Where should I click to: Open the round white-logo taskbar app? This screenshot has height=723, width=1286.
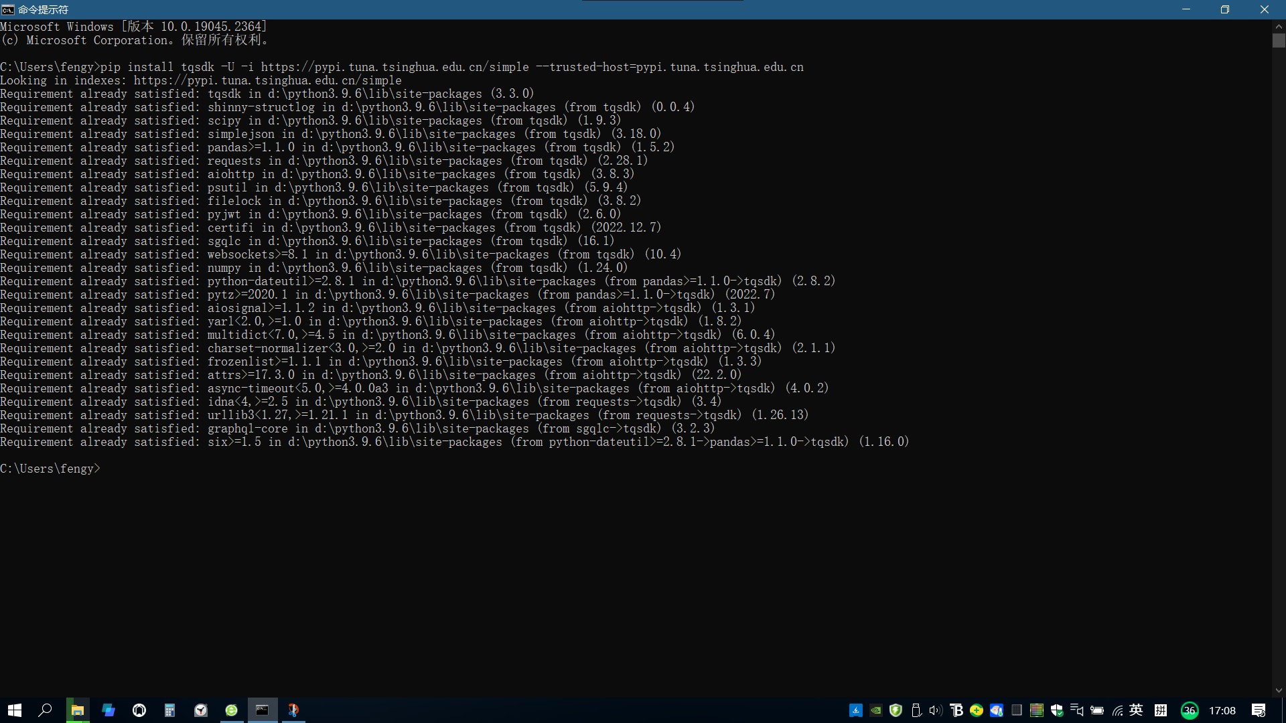[x=139, y=710]
